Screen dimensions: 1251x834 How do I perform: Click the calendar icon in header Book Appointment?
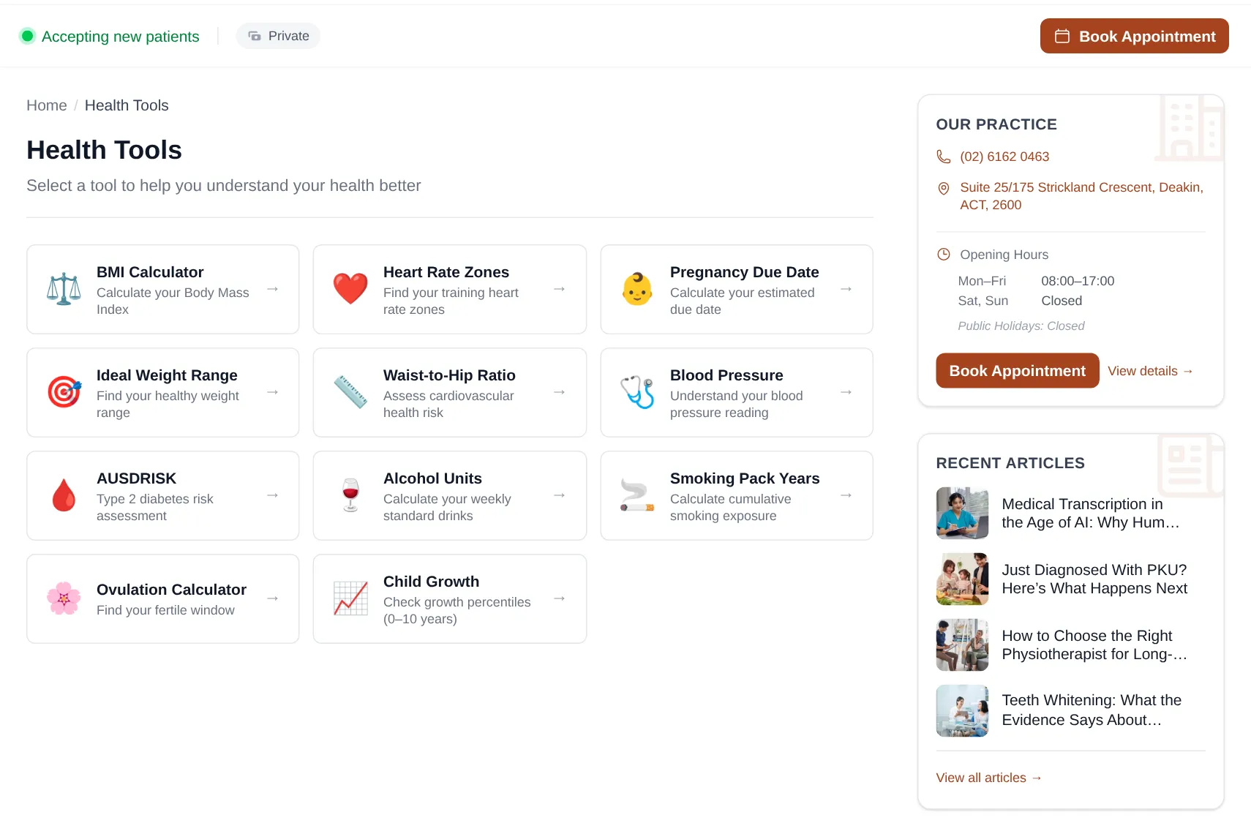click(x=1062, y=36)
